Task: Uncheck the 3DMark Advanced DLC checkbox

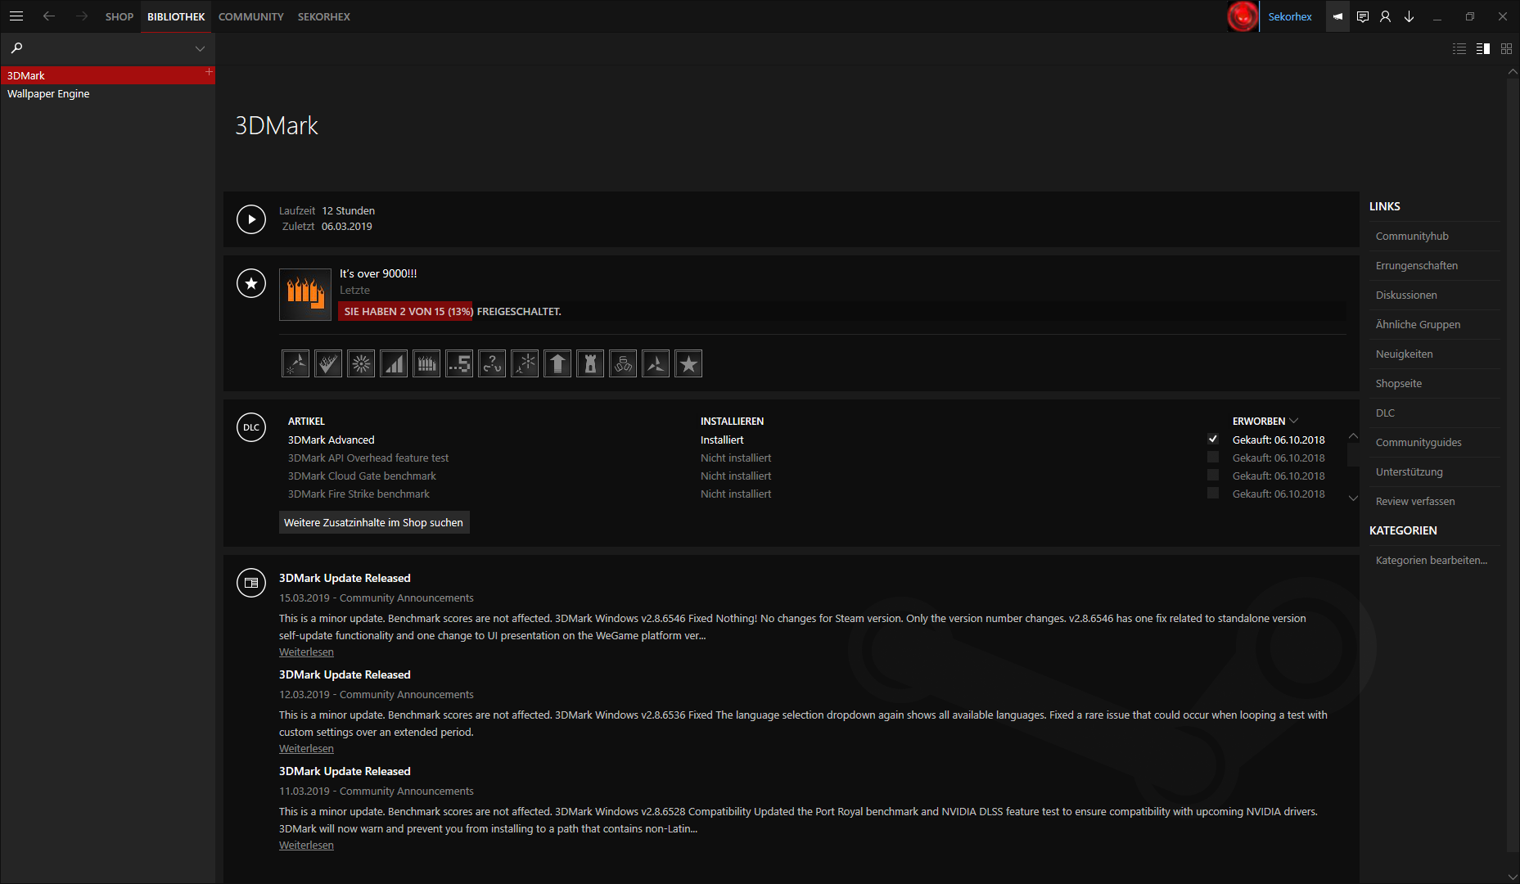Action: 1213,439
